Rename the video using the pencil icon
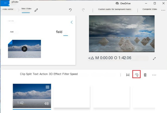 [x=36, y=10]
